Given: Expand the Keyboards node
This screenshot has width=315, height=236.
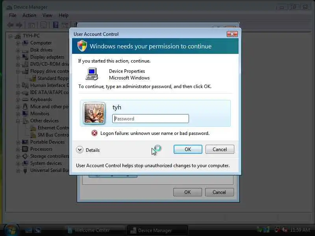Looking at the screenshot, I should coord(18,100).
